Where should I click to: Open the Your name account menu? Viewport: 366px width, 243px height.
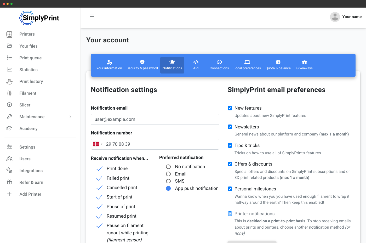coord(346,17)
